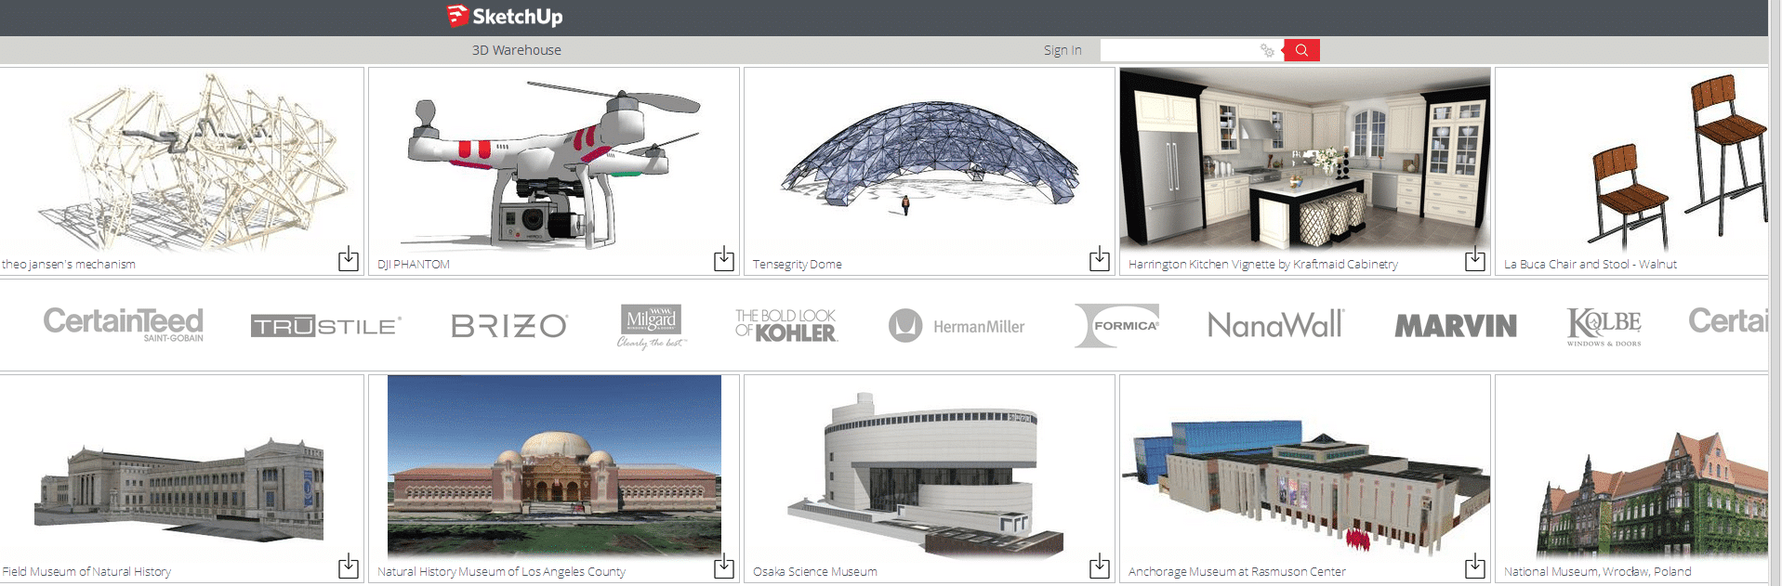This screenshot has width=1782, height=586.
Task: Download the Osaka Science Museum model
Action: coord(1100,566)
